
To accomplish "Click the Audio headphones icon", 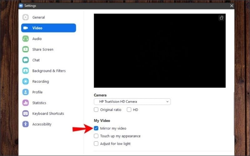I will pos(26,39).
